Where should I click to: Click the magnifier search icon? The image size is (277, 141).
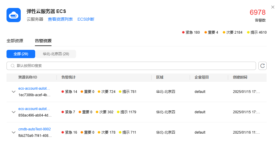coord(13,66)
